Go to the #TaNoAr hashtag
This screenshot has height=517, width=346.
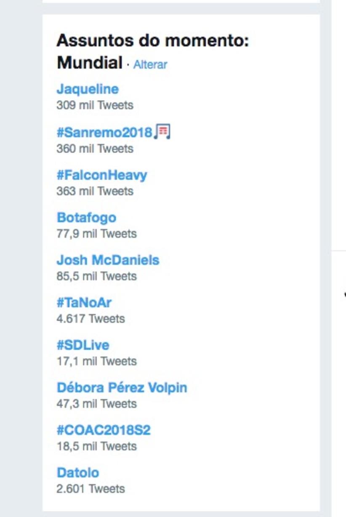[84, 303]
